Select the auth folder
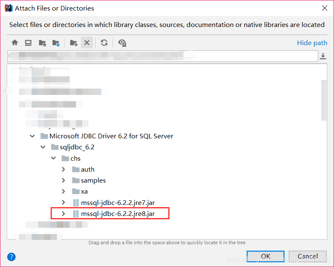Viewport: 334px width, 267px height. pos(88,170)
